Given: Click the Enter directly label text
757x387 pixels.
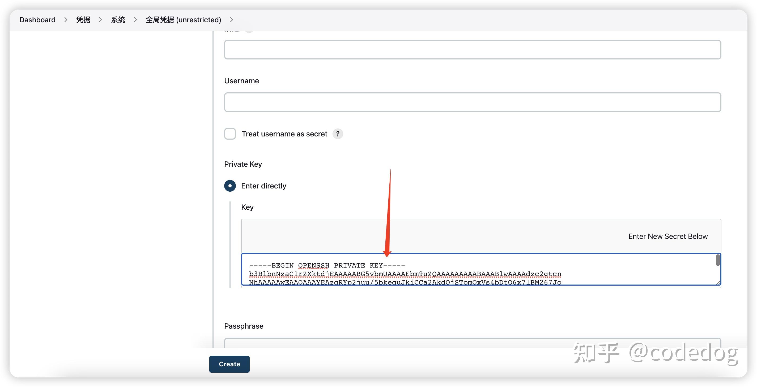Looking at the screenshot, I should click(263, 186).
